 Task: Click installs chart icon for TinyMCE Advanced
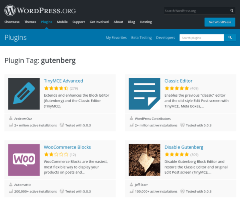click(x=11, y=125)
